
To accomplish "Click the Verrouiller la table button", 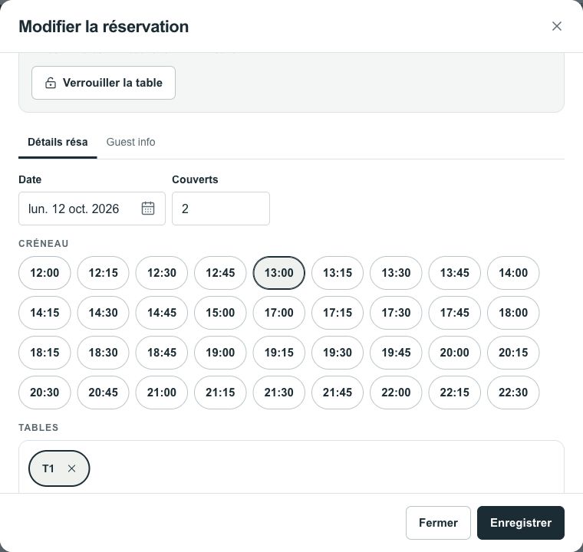I will coord(104,83).
